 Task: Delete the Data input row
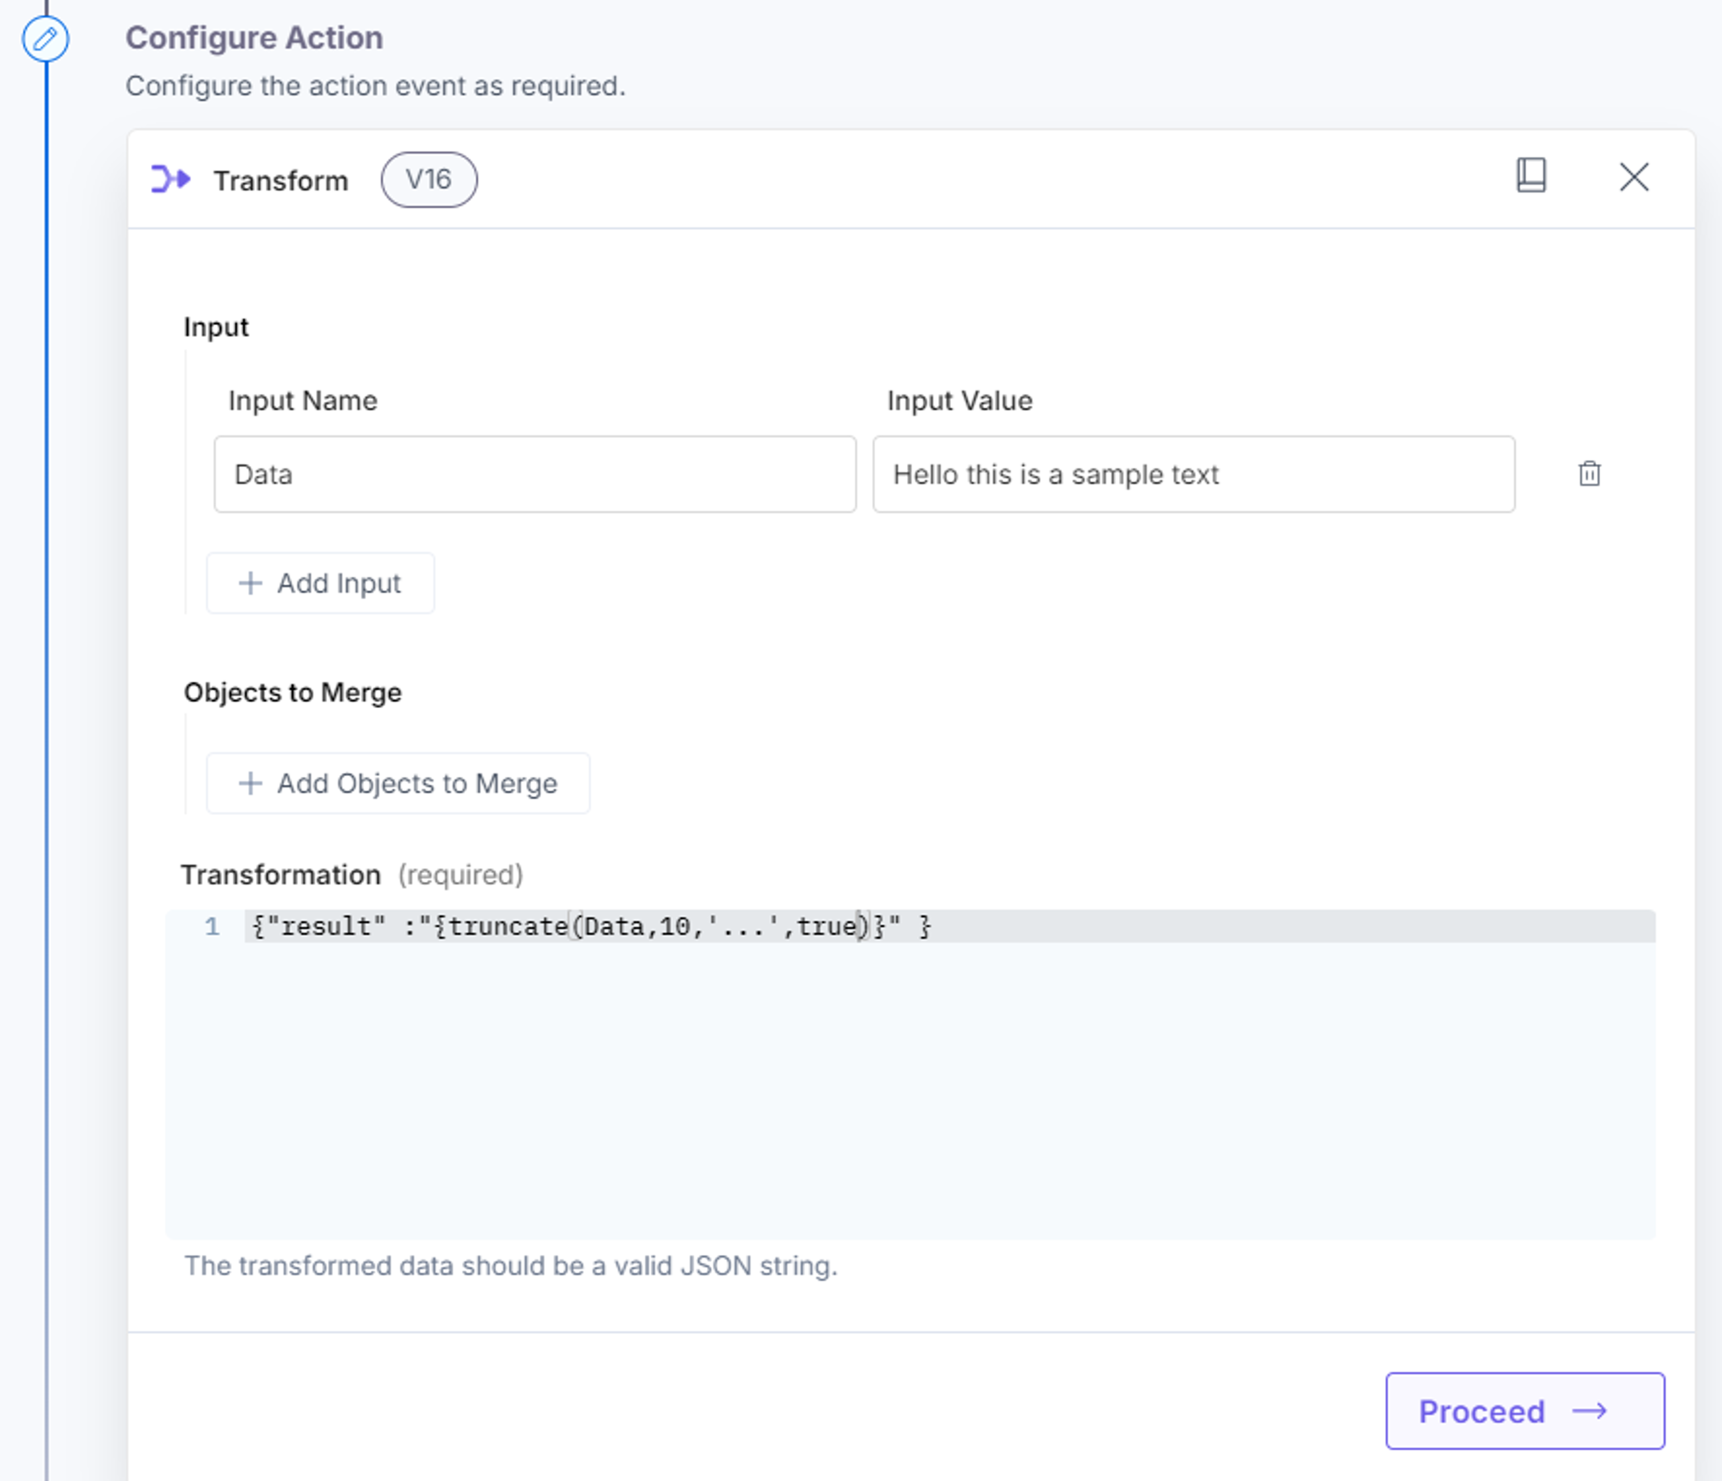point(1589,474)
